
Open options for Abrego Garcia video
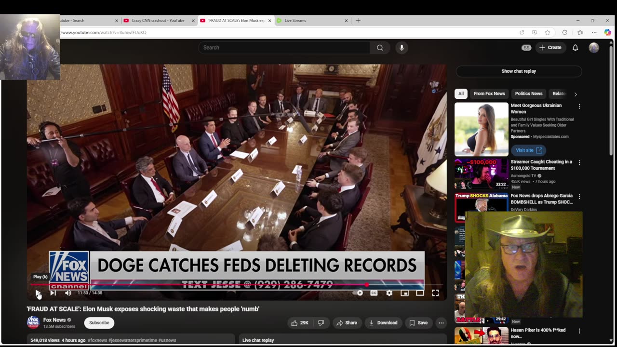579,197
